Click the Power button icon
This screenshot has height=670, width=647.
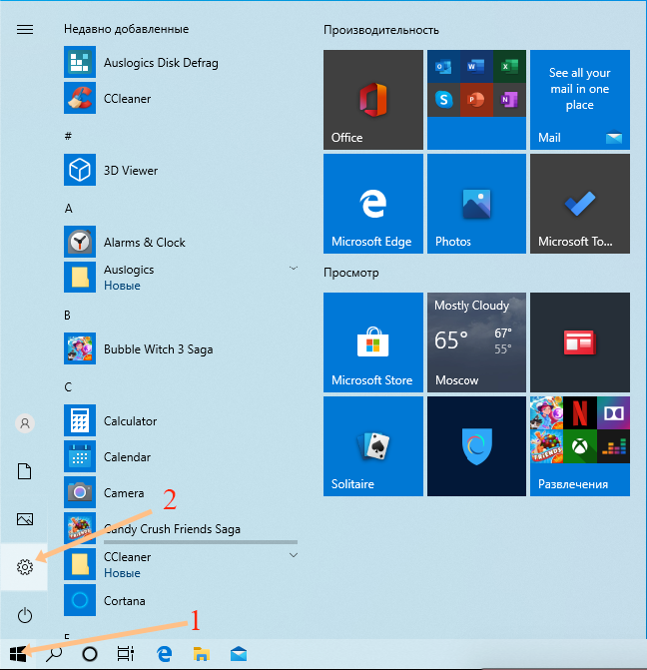pos(25,615)
